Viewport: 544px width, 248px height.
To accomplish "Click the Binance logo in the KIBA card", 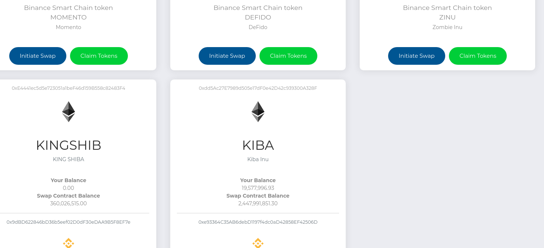I will pyautogui.click(x=258, y=243).
